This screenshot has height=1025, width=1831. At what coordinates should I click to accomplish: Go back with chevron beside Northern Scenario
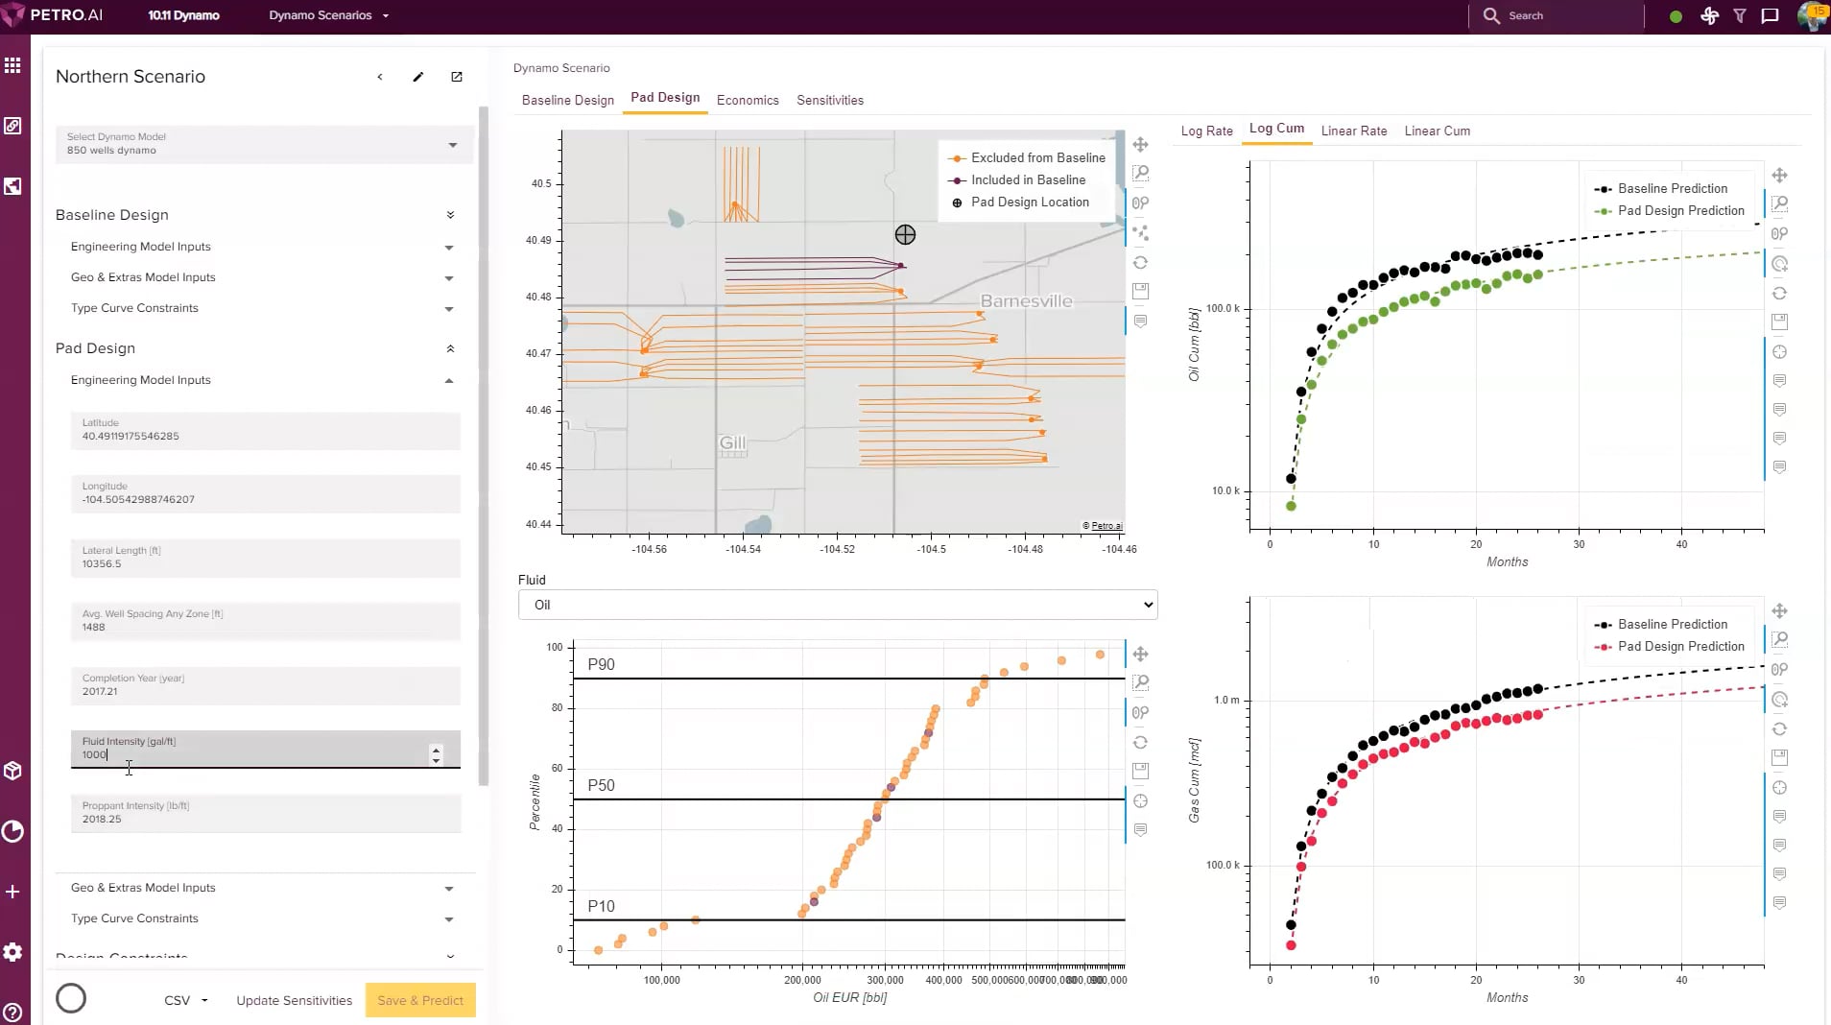coord(380,77)
